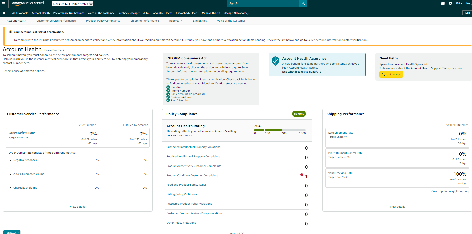The height and width of the screenshot is (234, 472).
Task: Open Restricted Product Policy Violations
Action: coord(189,204)
